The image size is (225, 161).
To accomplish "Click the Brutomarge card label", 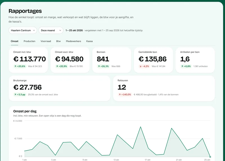I will point(20,80).
